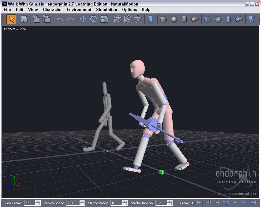Click the Redo arrow
This screenshot has height=208, width=261.
point(71,20)
